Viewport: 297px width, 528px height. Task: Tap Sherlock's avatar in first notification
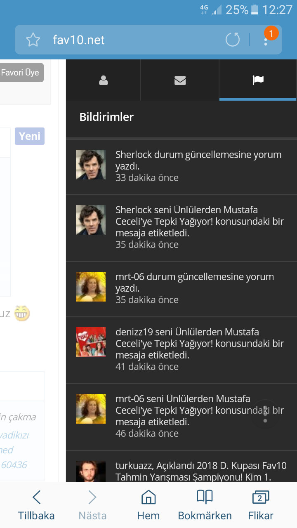tap(91, 165)
